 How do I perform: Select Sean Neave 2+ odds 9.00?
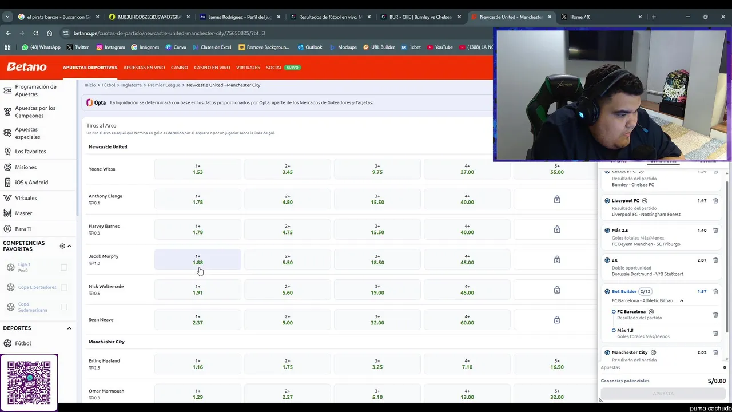288,320
